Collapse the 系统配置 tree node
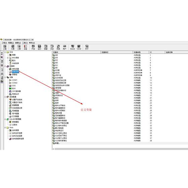The image size is (188, 188). tap(5, 97)
